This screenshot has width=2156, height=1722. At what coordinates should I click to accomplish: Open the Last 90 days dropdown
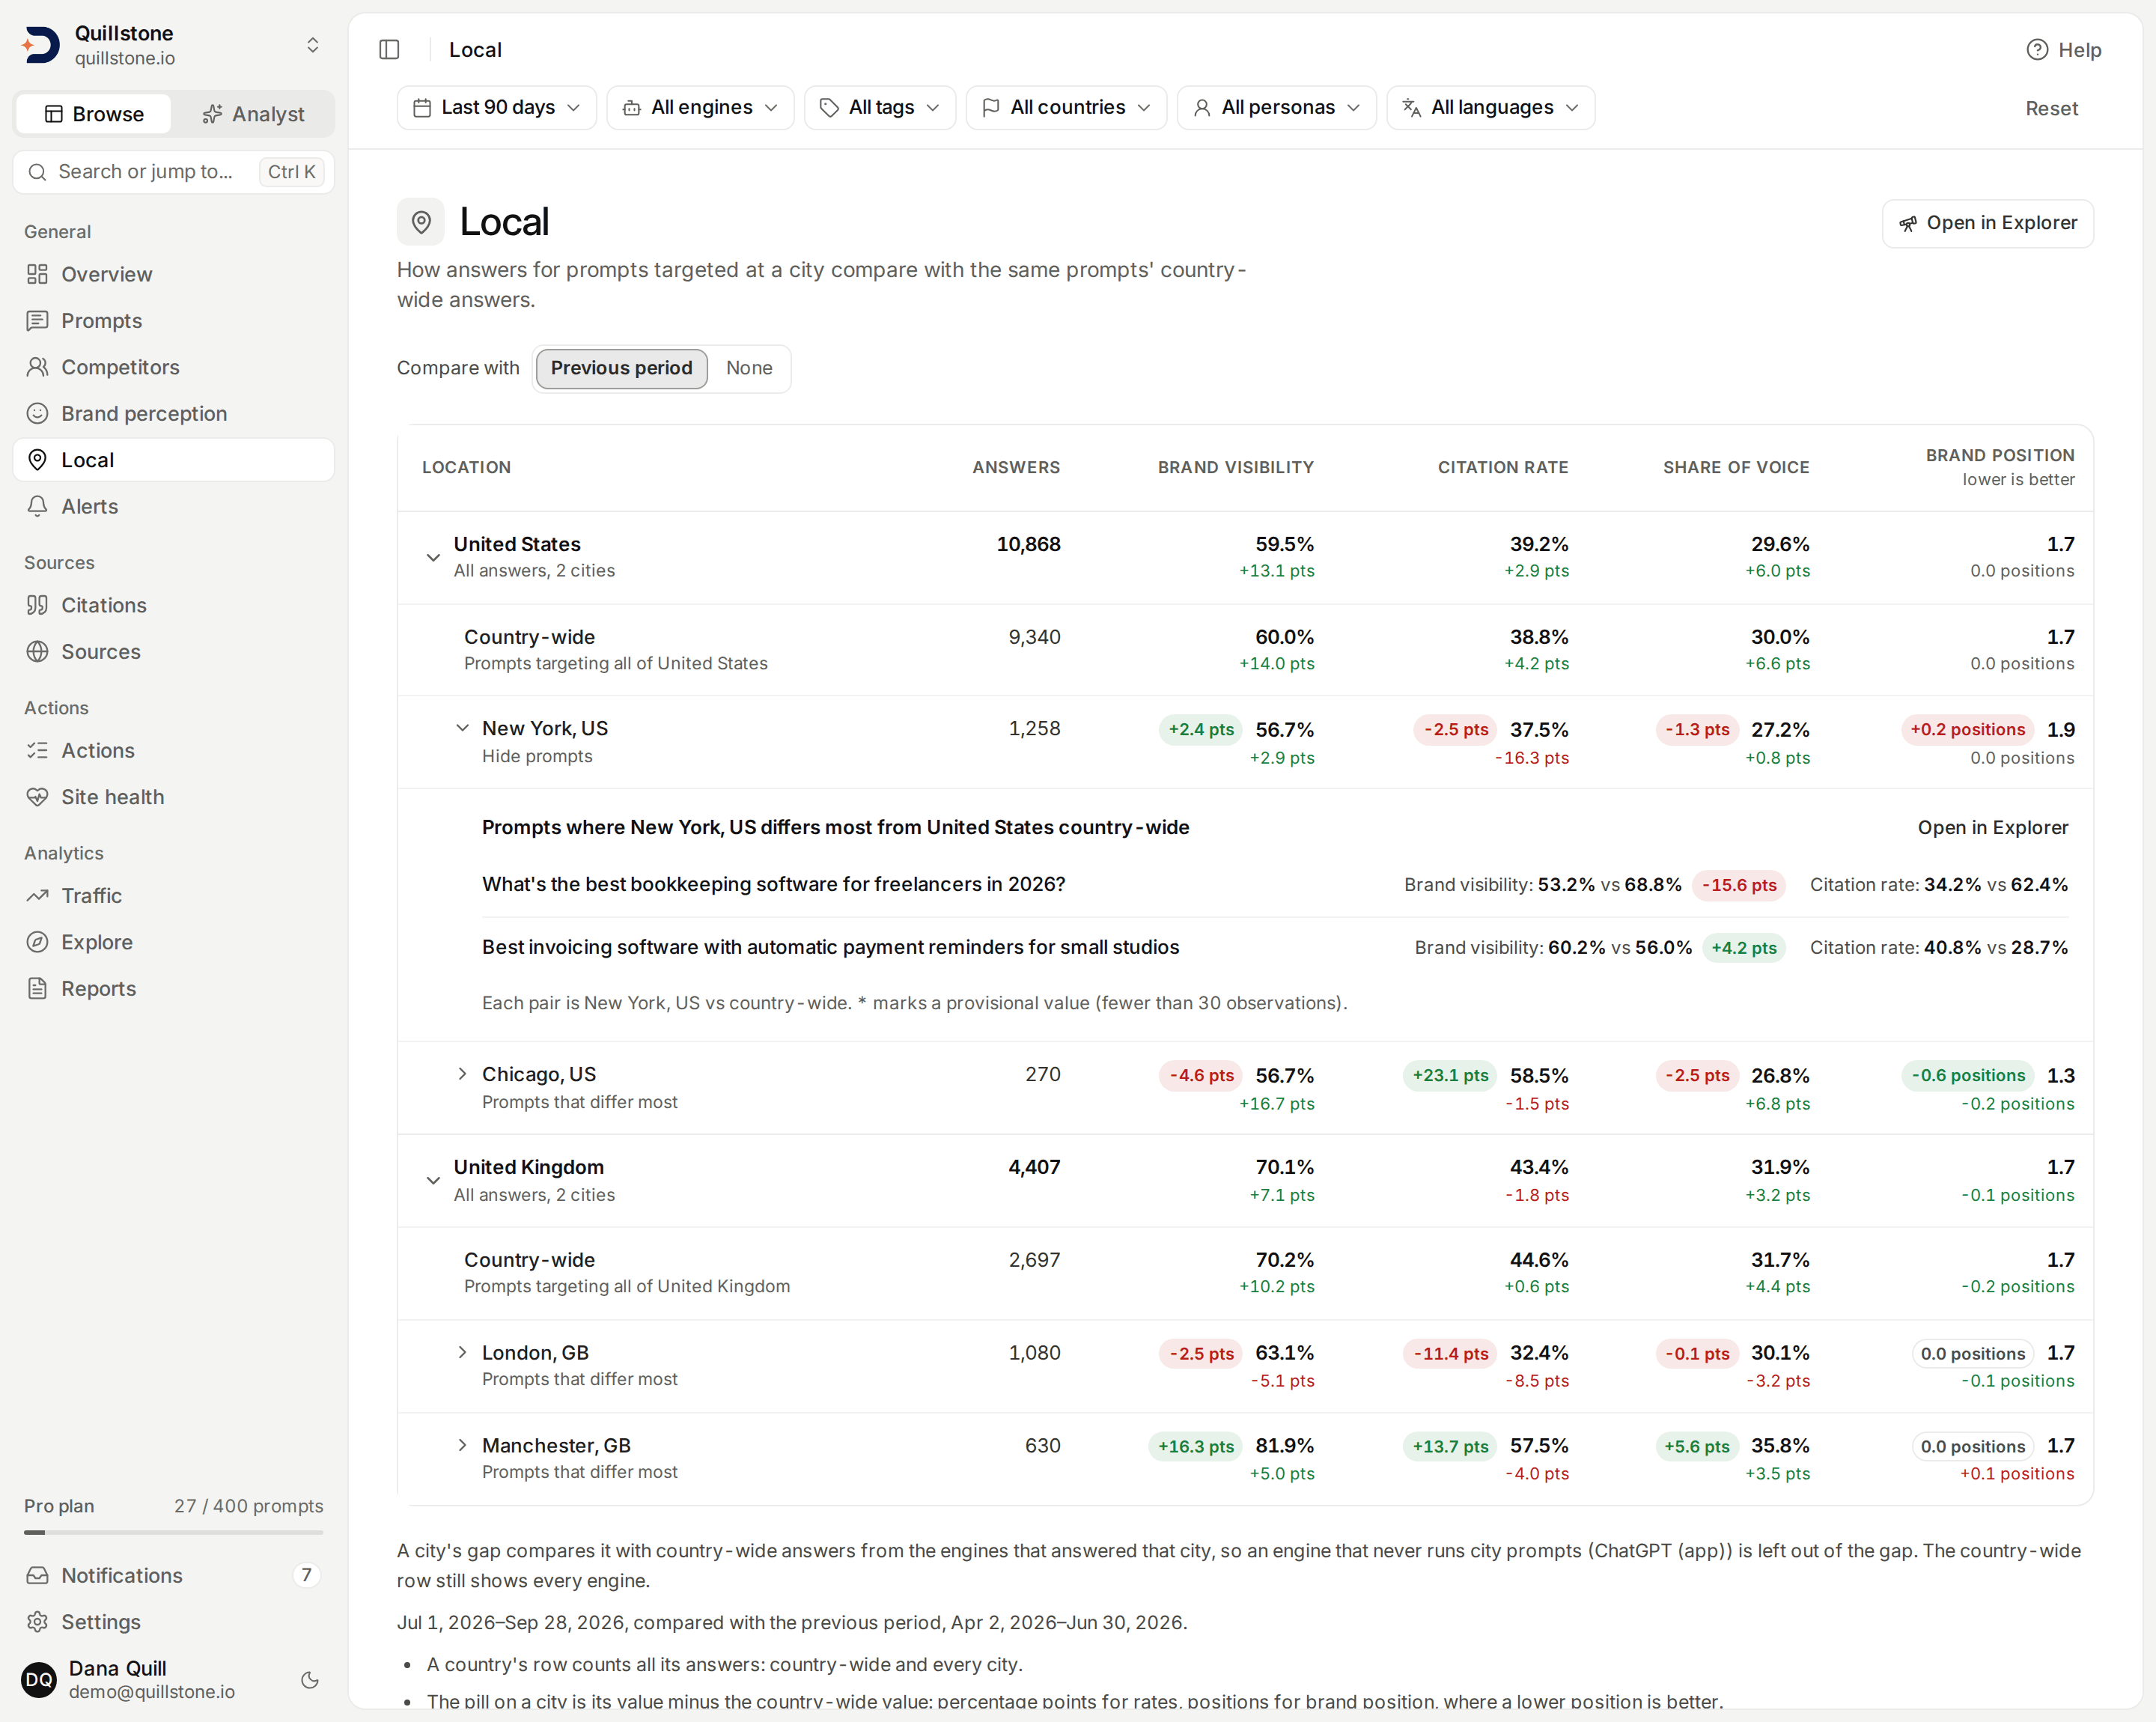(x=497, y=107)
